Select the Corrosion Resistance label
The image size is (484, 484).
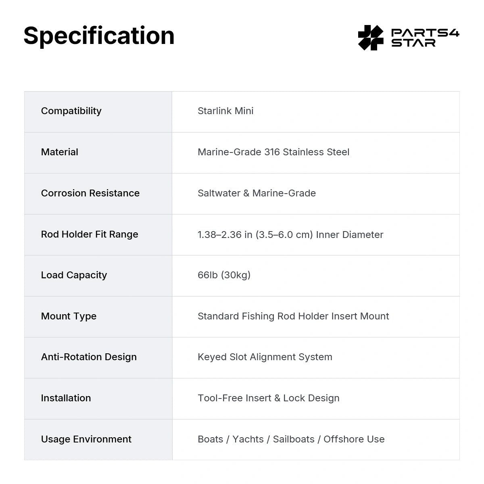tap(90, 193)
